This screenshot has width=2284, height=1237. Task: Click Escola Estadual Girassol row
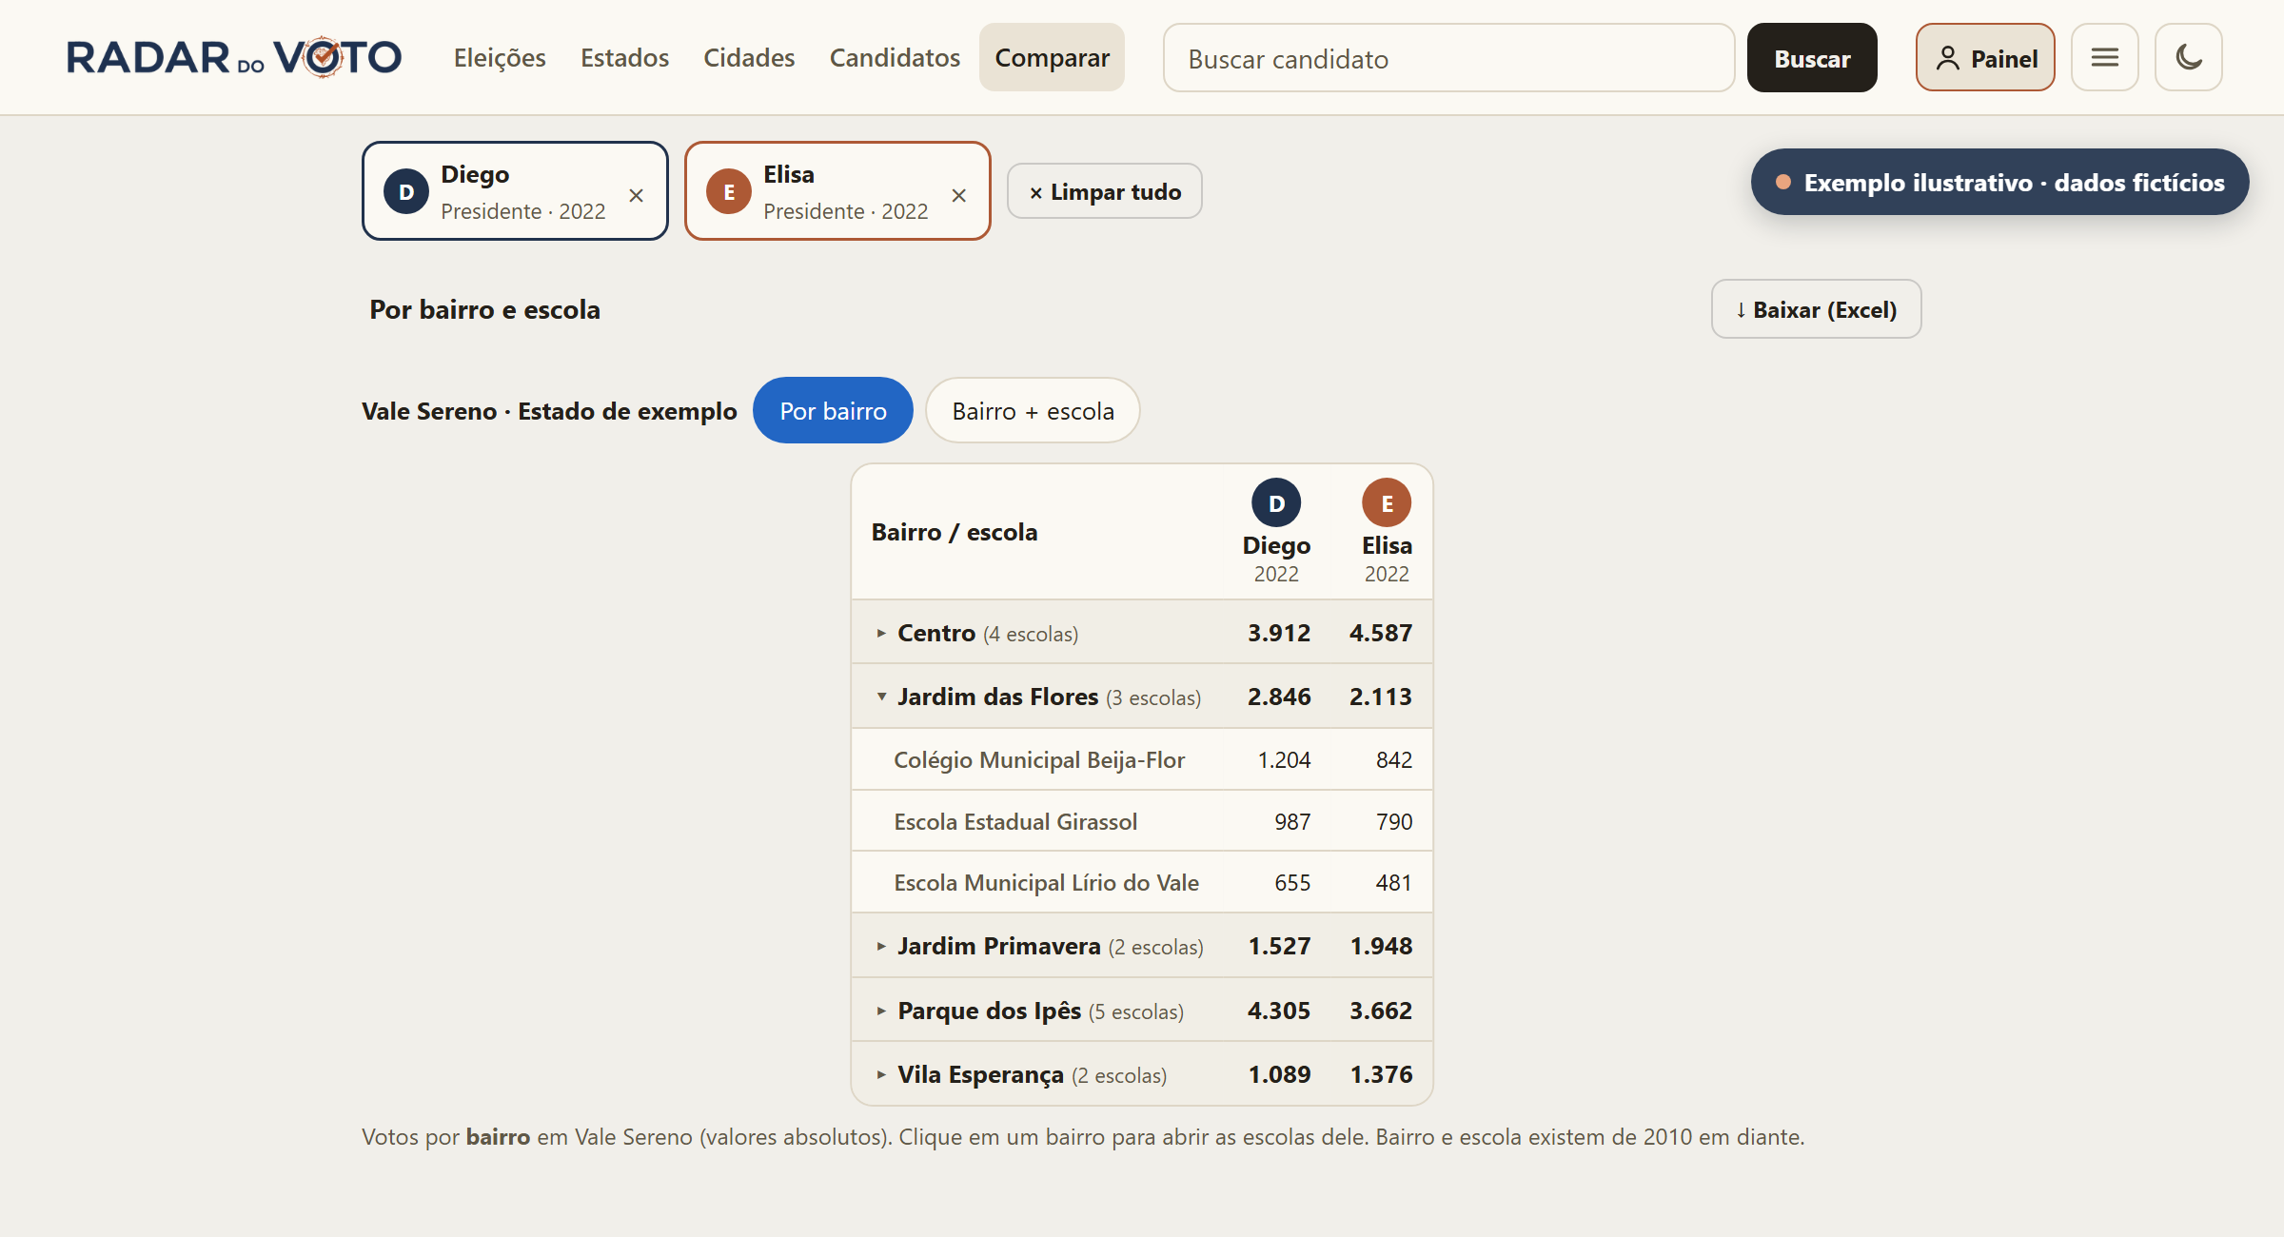[1142, 820]
